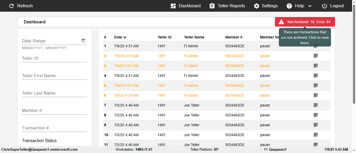Screen dimensions: 356x153
Task: Toggle the Date column sort arrow
Action: [125, 37]
